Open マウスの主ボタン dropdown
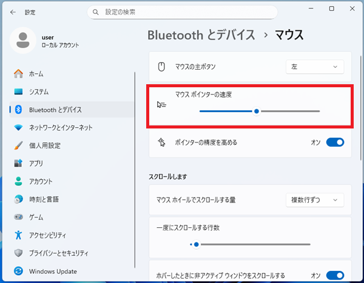364x283 pixels. tap(314, 67)
